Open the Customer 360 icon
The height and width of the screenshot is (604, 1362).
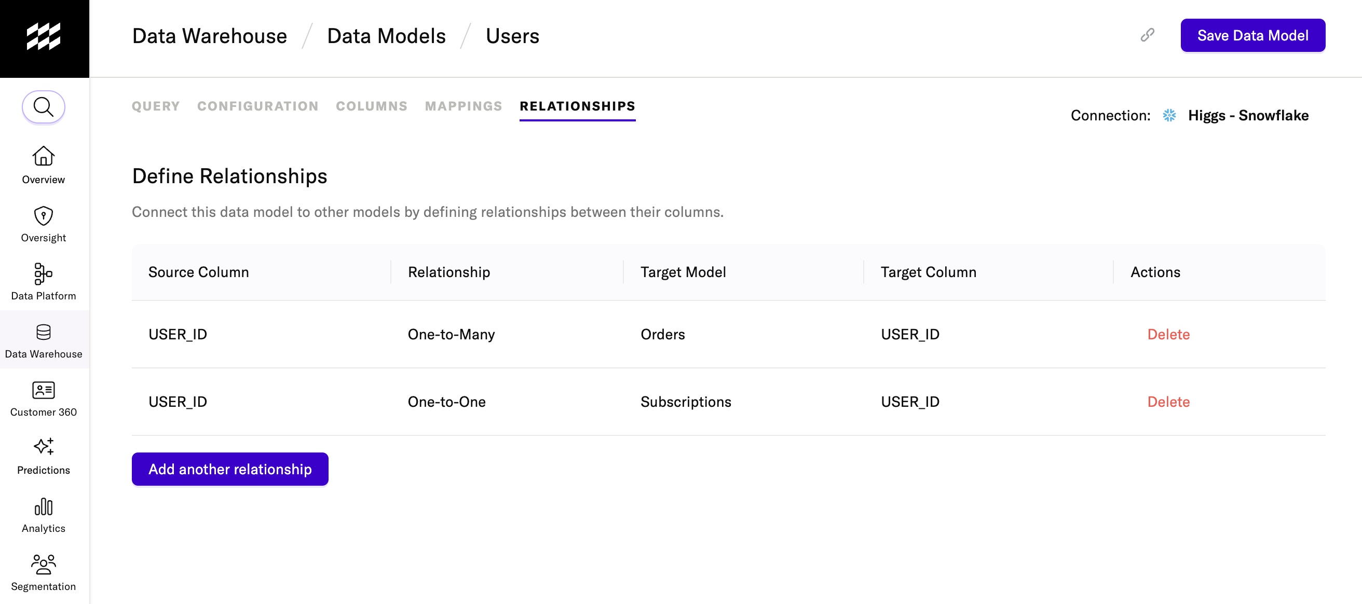click(44, 390)
